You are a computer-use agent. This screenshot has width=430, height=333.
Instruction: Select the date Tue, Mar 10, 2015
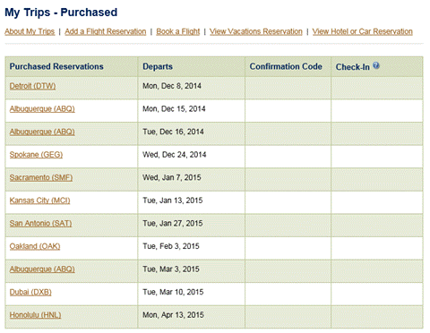(x=173, y=292)
